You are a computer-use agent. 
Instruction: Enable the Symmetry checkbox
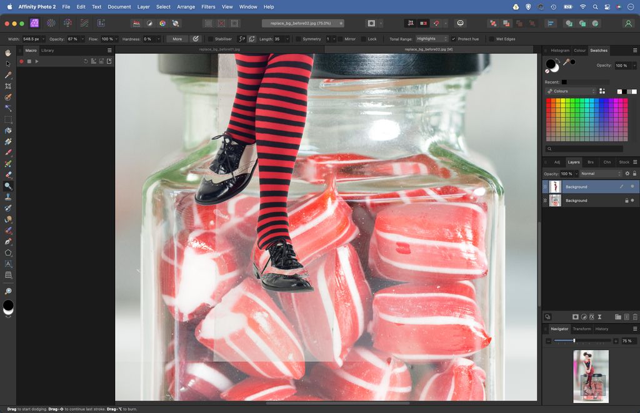point(298,39)
